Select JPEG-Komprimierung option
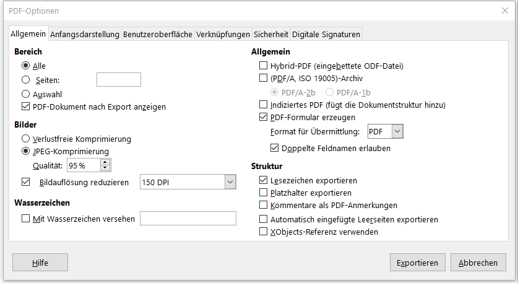The height and width of the screenshot is (283, 518). 25,151
